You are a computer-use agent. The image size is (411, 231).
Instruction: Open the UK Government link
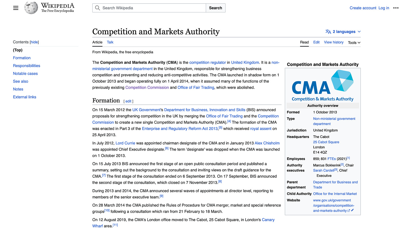coord(146,110)
